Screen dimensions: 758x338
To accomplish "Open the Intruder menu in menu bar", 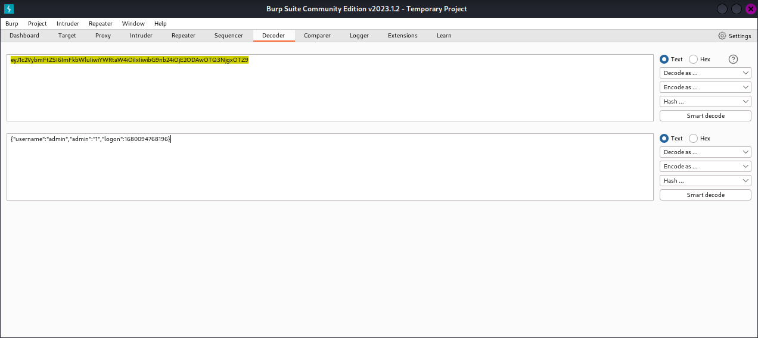I will pos(67,23).
